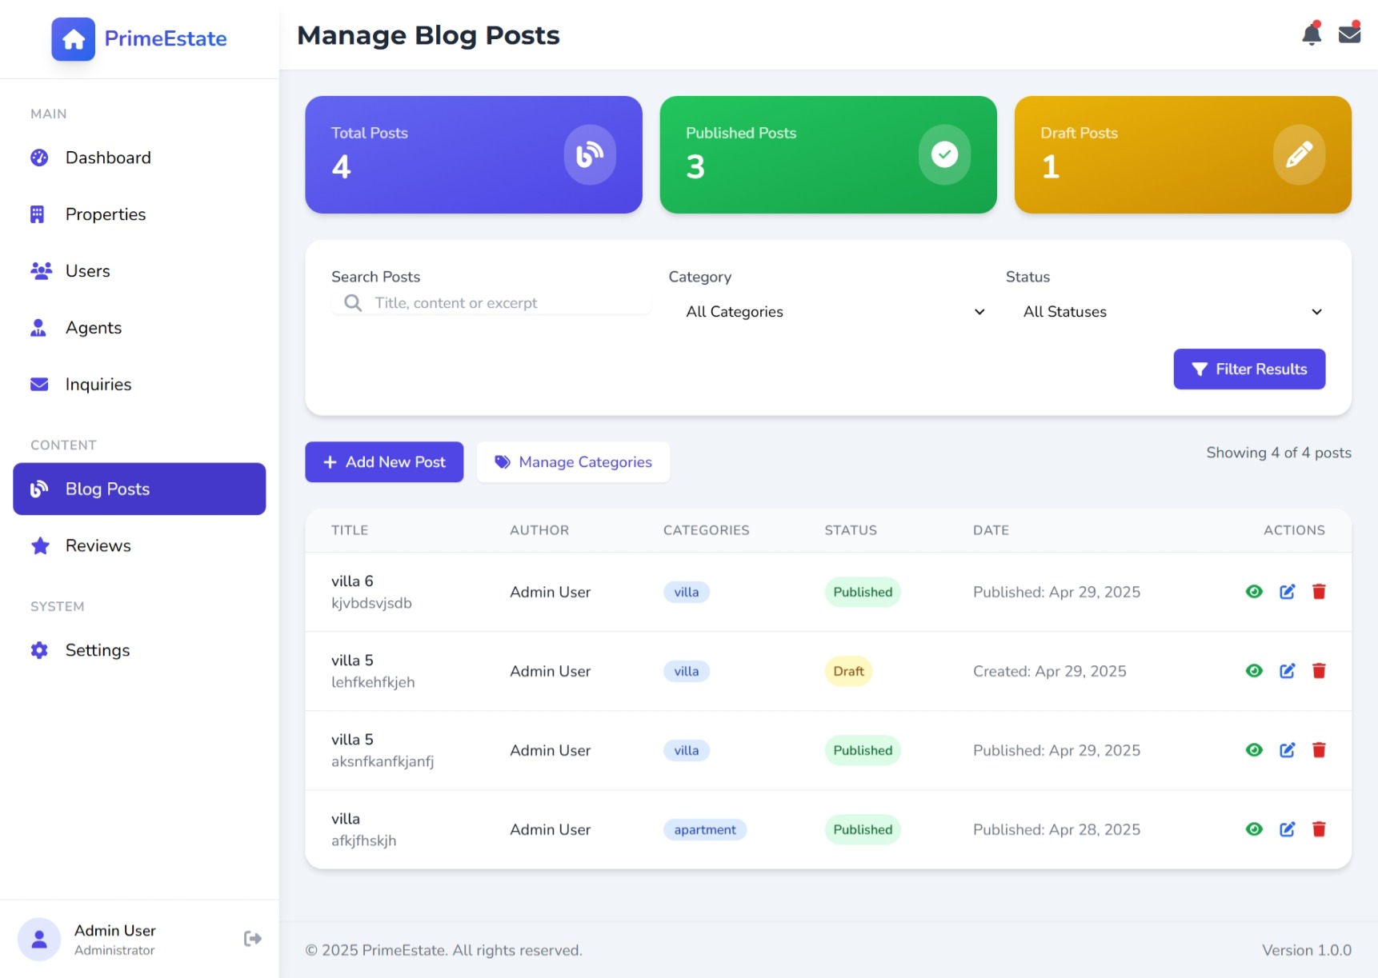This screenshot has height=978, width=1378.
Task: Click the Filter Results button
Action: click(1248, 369)
